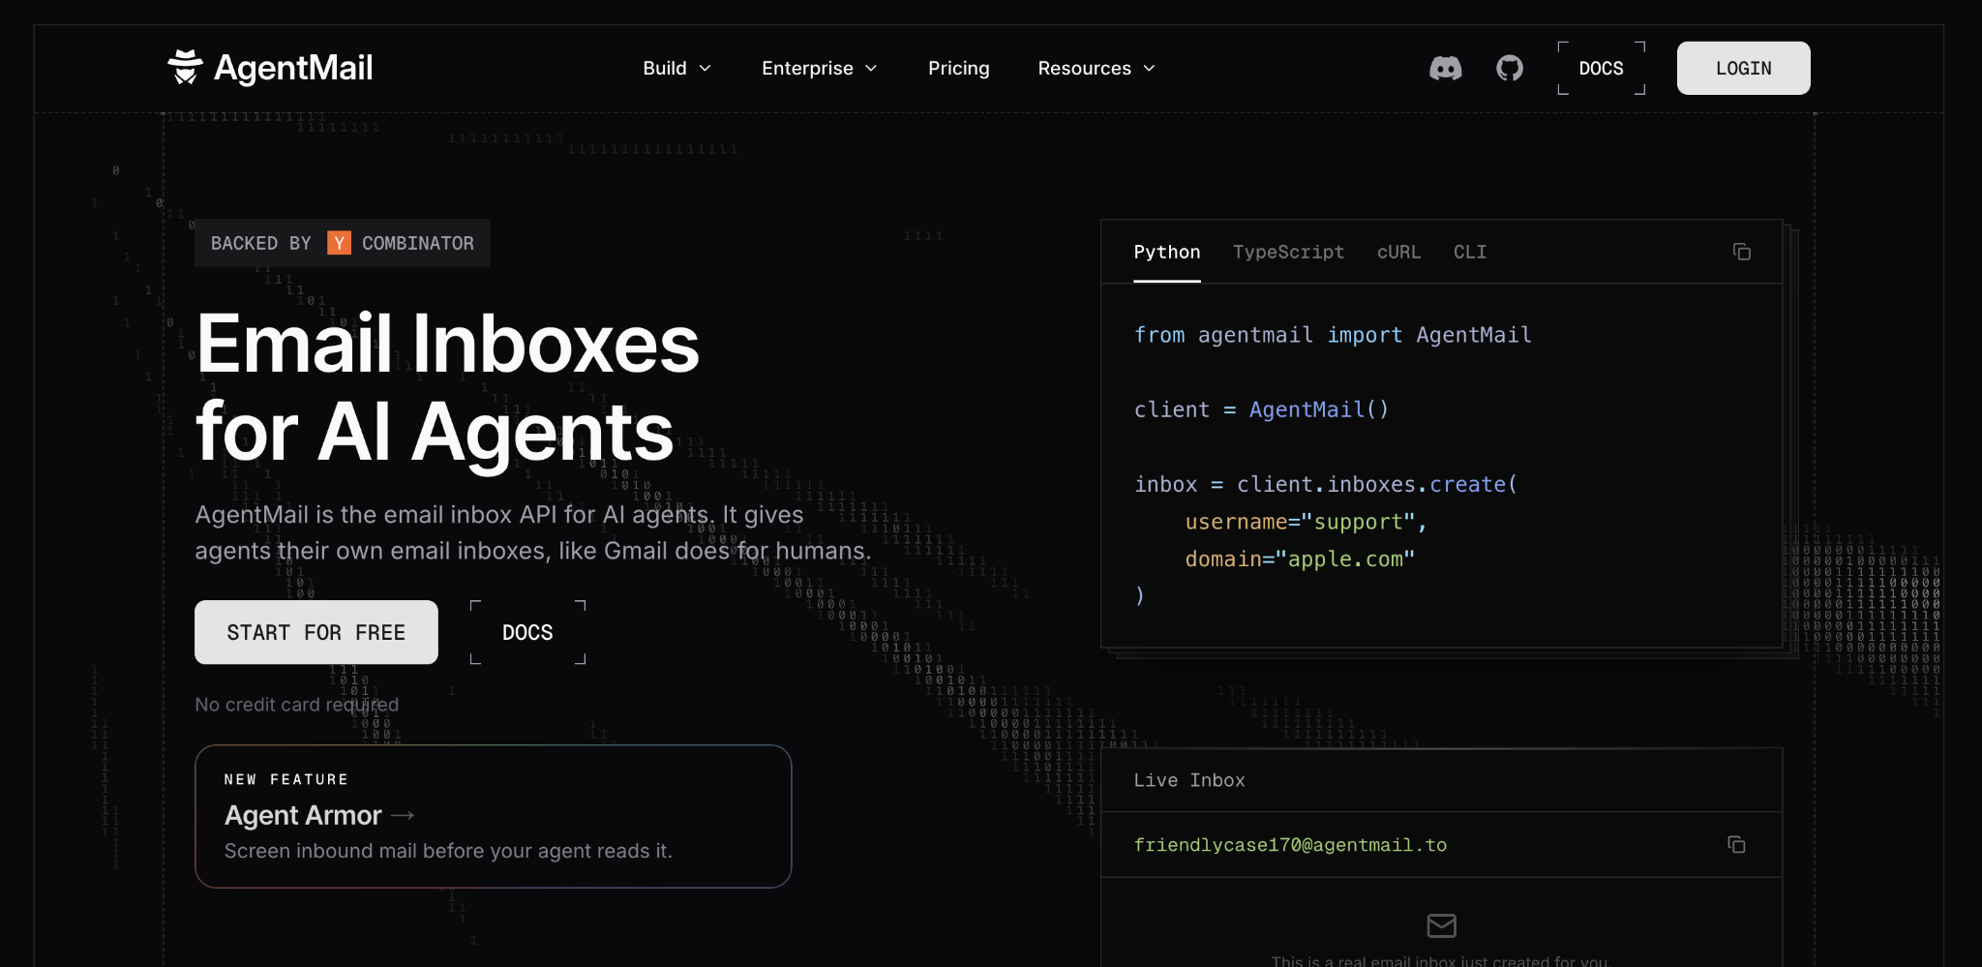Click the friendlycase170@agentmail.to address

click(x=1290, y=845)
